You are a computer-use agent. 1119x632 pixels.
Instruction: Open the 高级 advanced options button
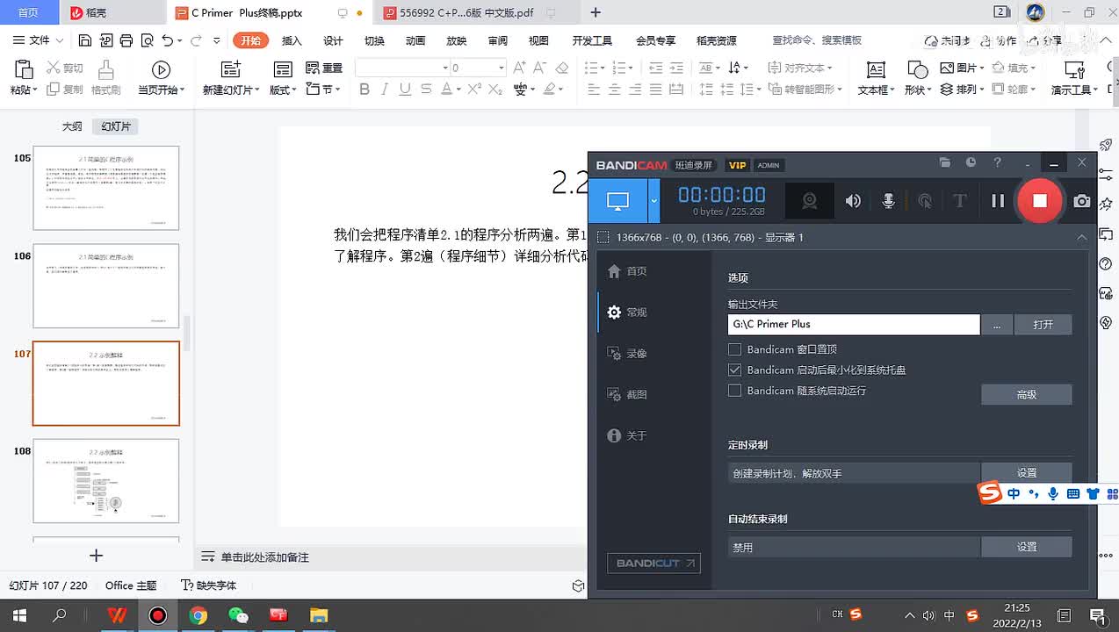(1026, 395)
